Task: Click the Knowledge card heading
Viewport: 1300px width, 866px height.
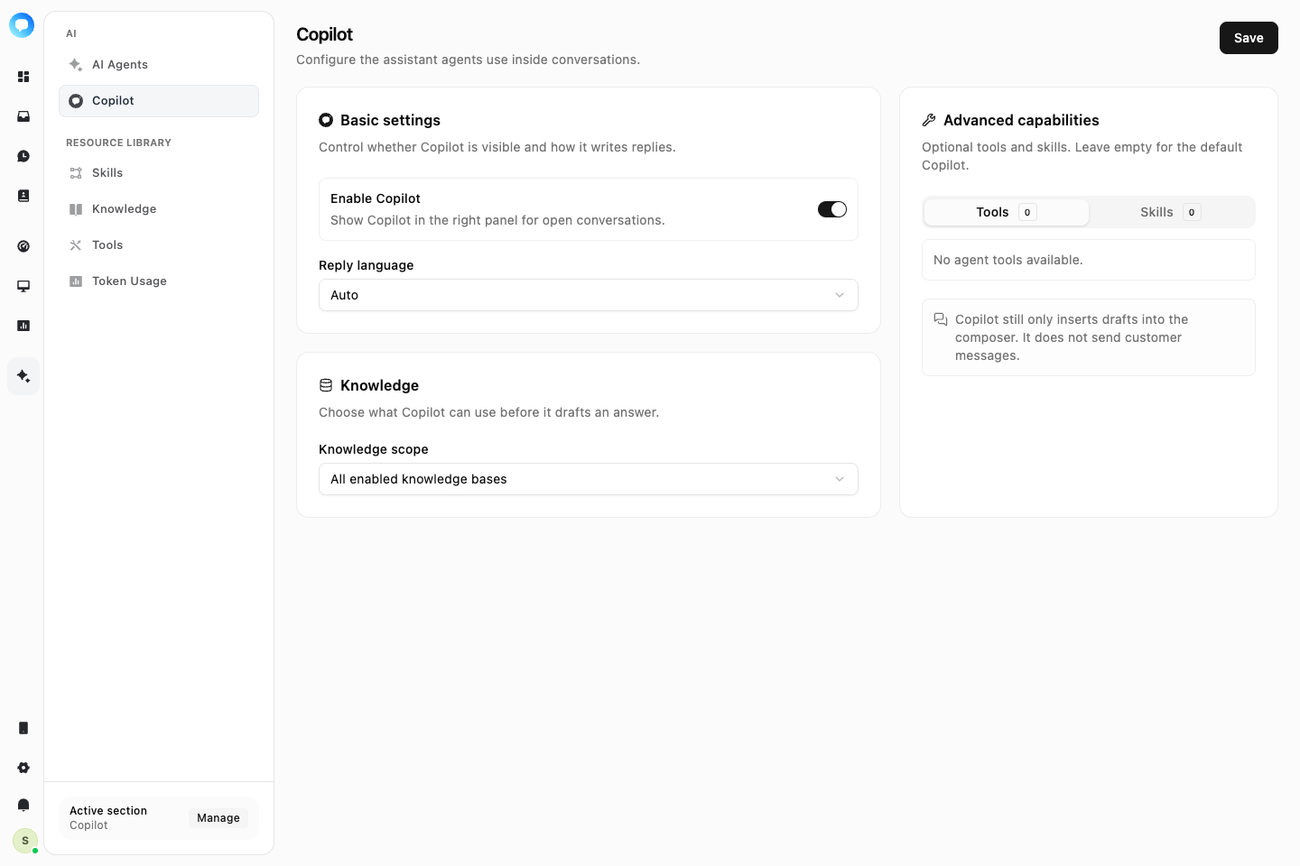Action: click(379, 385)
